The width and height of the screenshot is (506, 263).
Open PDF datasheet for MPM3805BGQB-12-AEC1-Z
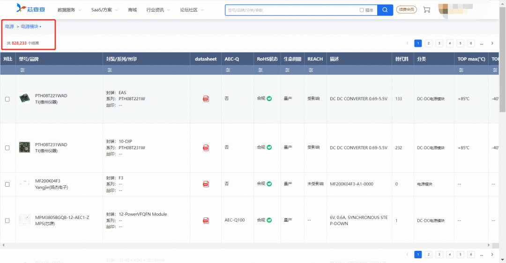206,220
